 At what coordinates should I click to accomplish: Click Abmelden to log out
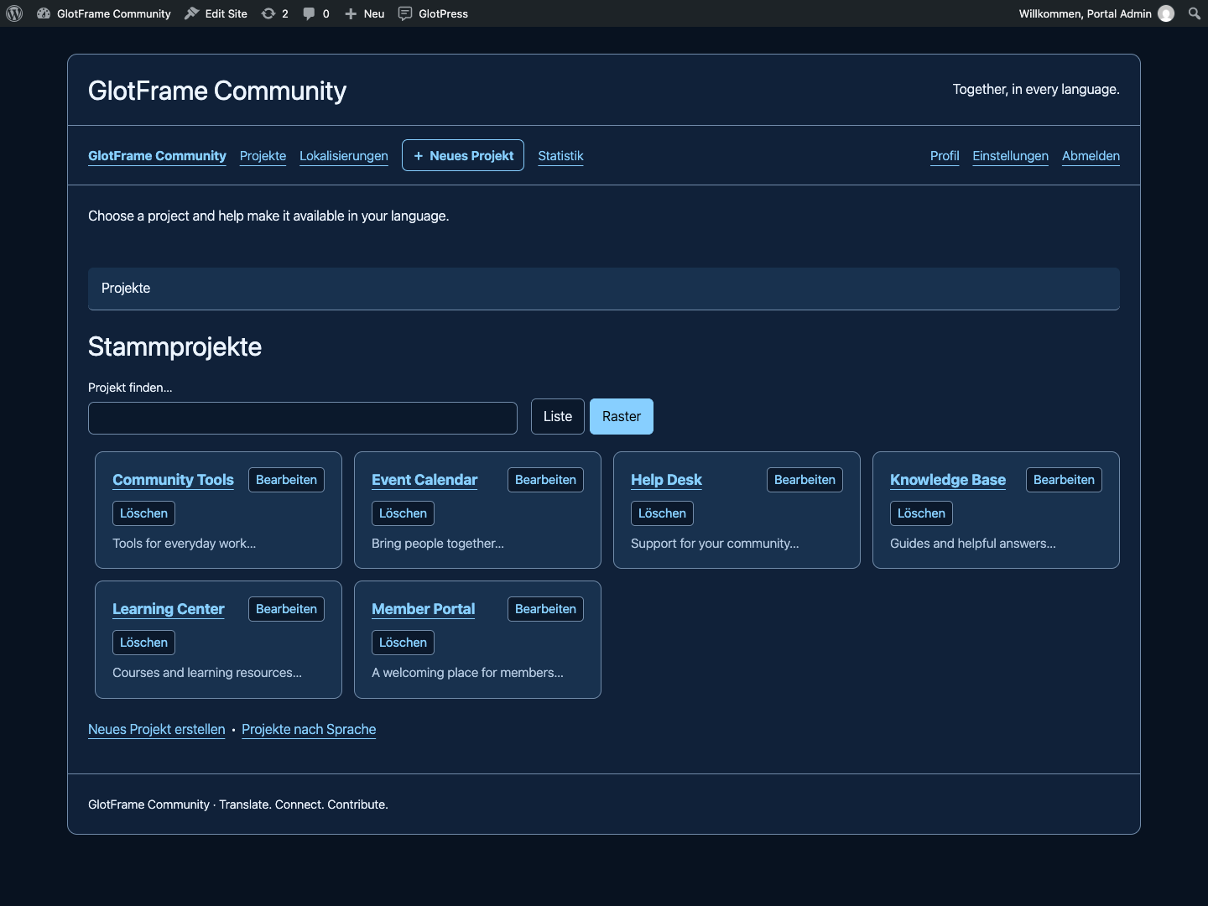coord(1091,156)
